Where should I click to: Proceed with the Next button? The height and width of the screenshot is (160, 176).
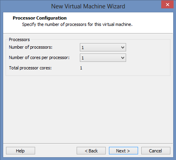[x=123, y=151]
